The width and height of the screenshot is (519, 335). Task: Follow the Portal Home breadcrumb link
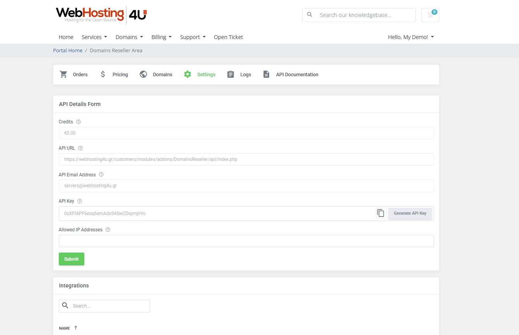(68, 50)
